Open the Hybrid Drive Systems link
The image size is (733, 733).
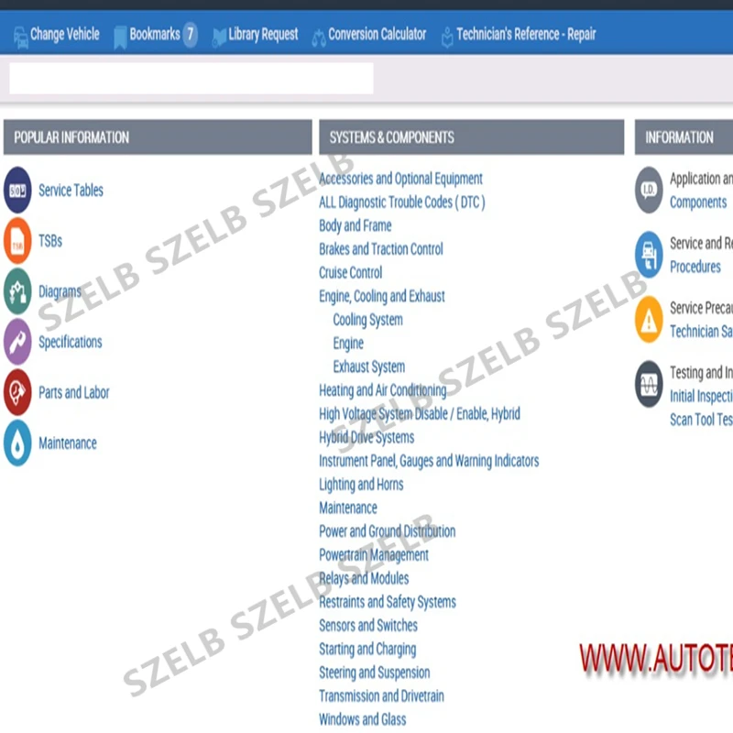tap(366, 437)
